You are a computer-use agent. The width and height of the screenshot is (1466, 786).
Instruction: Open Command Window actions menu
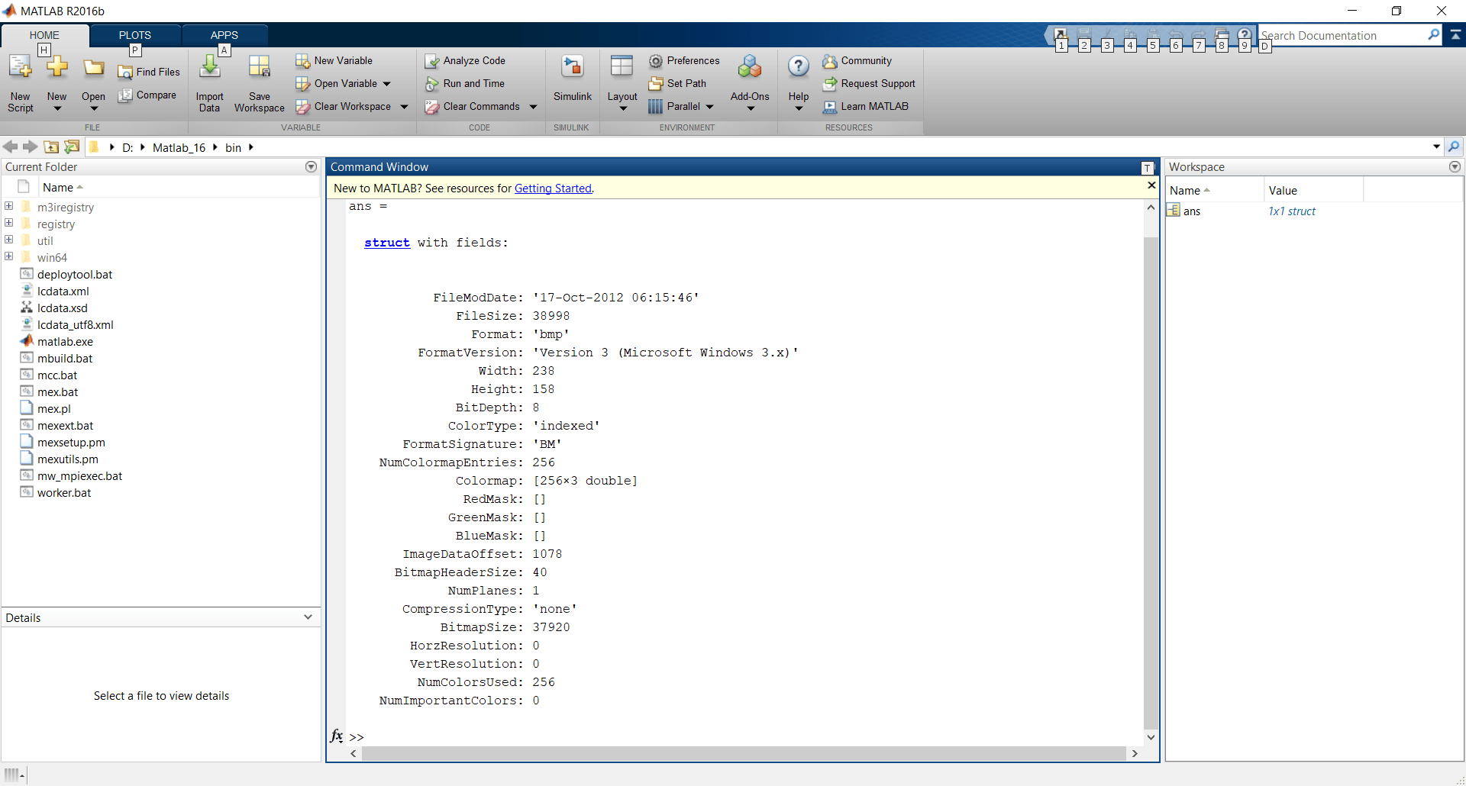coord(1147,168)
